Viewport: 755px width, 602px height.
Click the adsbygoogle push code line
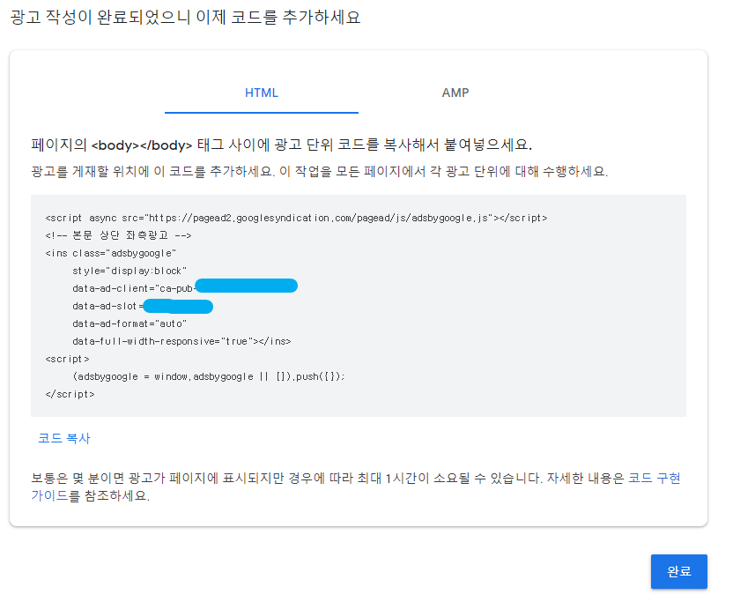point(209,376)
